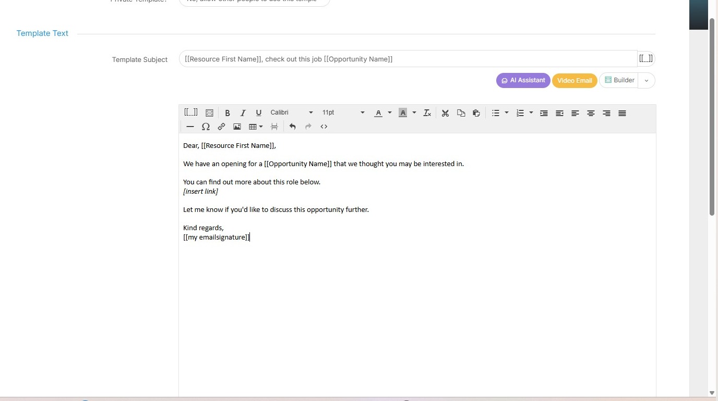Decrease the paragraph indent
This screenshot has width=718, height=401.
point(559,113)
